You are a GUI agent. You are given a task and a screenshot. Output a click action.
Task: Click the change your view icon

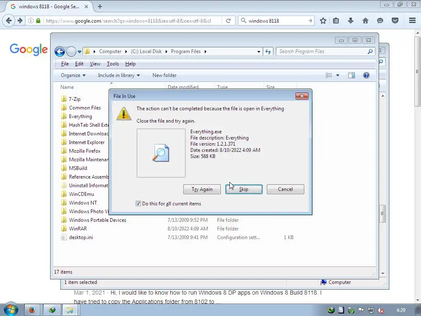pyautogui.click(x=329, y=76)
